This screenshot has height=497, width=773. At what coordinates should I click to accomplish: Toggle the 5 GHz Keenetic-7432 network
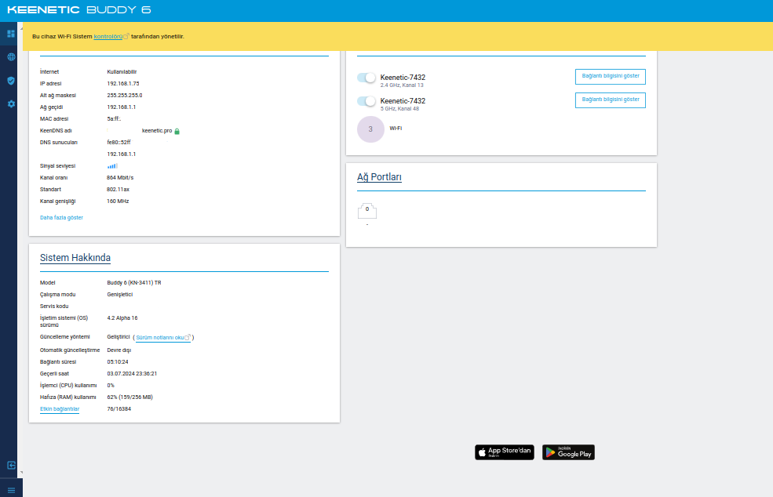click(x=366, y=101)
